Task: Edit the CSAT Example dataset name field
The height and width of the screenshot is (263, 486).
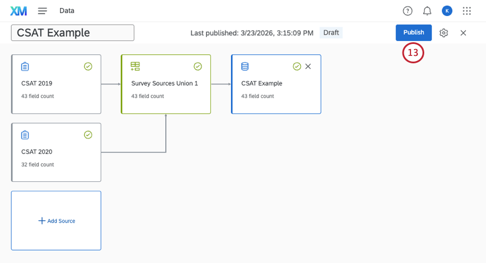Action: click(73, 33)
